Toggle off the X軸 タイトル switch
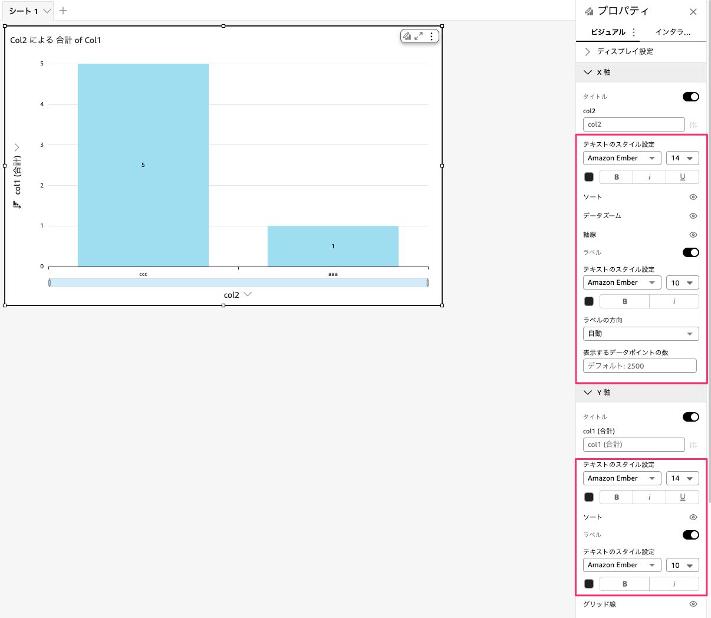Screen dimensions: 711x618 click(690, 97)
